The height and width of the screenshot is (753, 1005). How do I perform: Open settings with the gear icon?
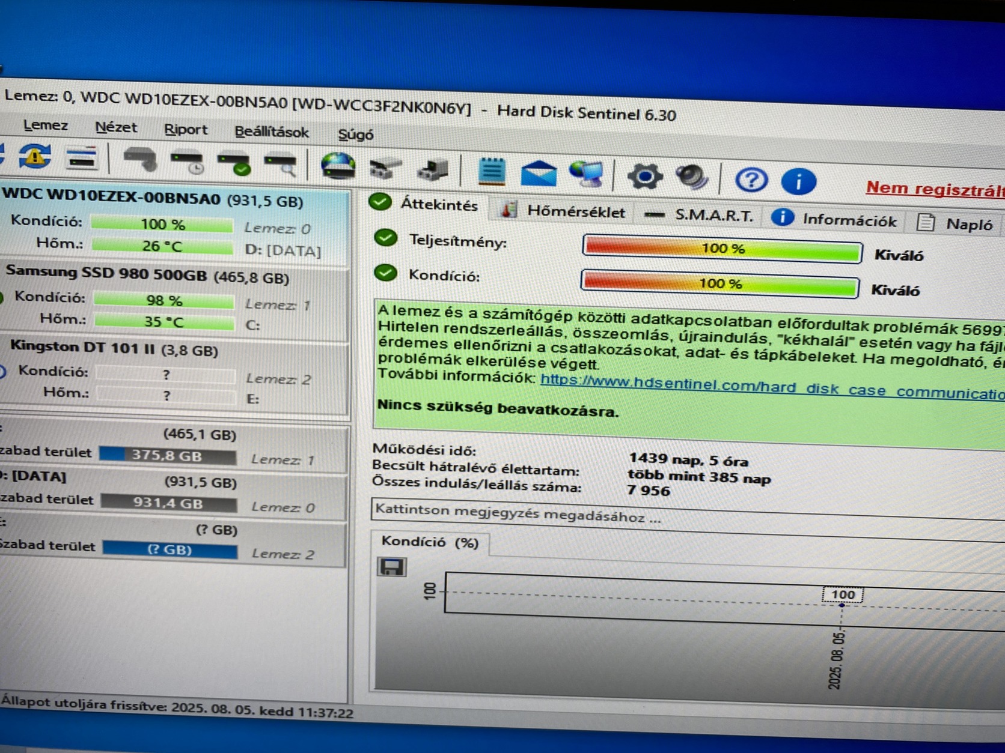645,177
